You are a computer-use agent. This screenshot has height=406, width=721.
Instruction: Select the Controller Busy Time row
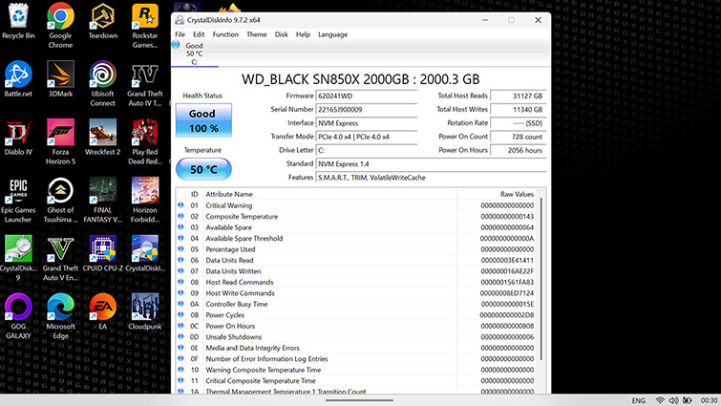coord(357,304)
